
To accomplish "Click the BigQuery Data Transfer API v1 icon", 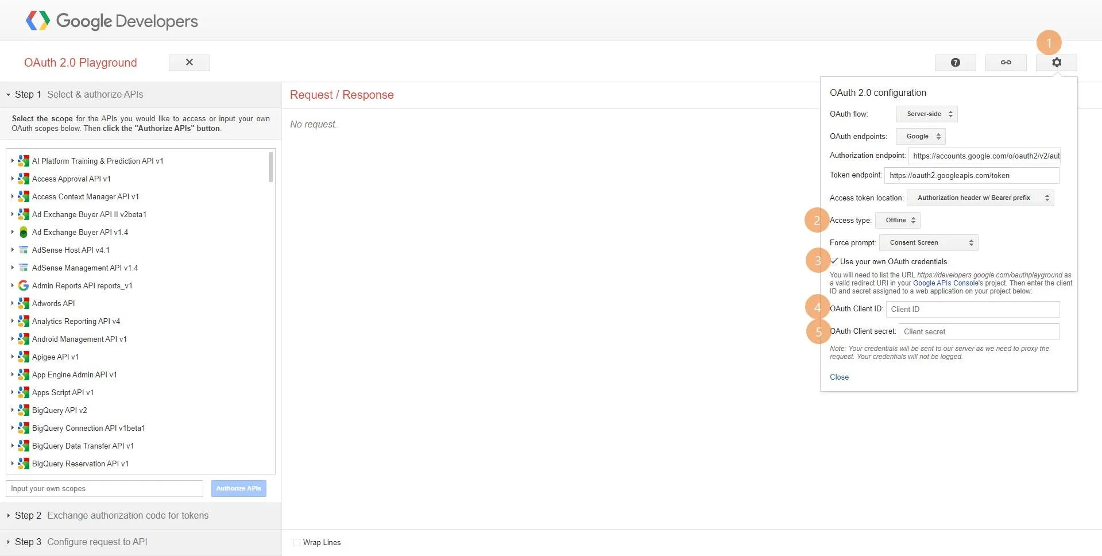I will [24, 446].
